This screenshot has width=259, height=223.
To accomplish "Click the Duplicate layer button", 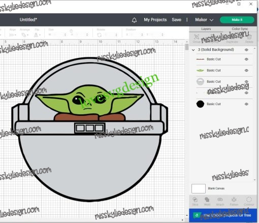I will click(232, 39).
